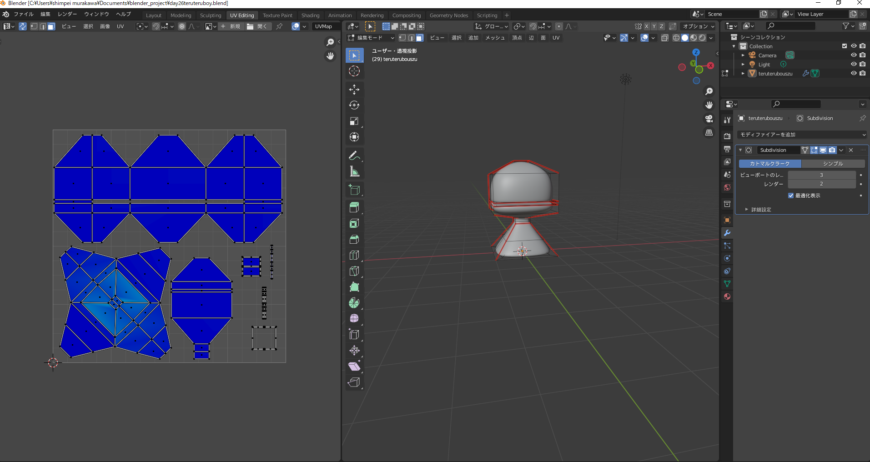Select the Scale tool in viewport toolbar

[x=354, y=121]
